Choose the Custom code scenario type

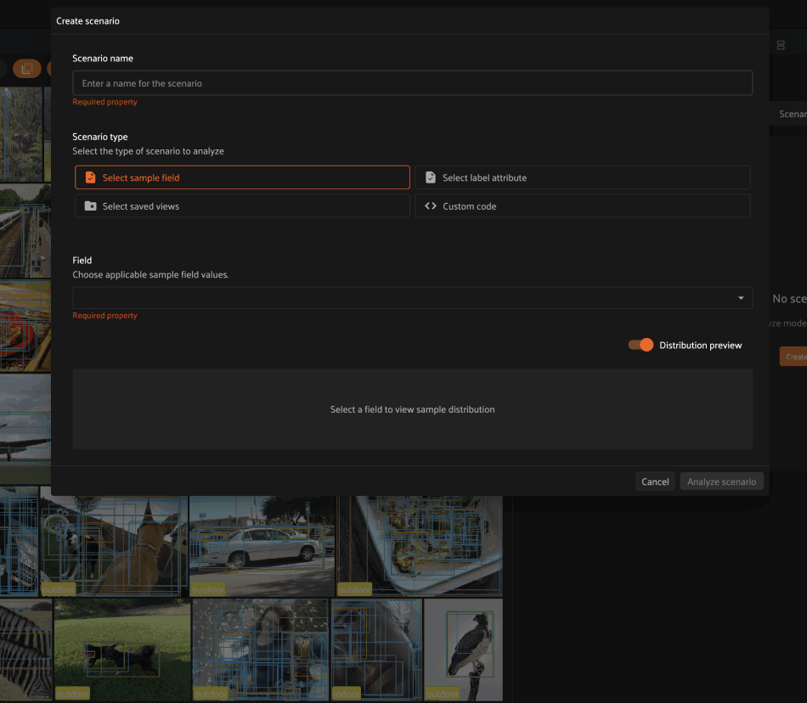click(583, 206)
